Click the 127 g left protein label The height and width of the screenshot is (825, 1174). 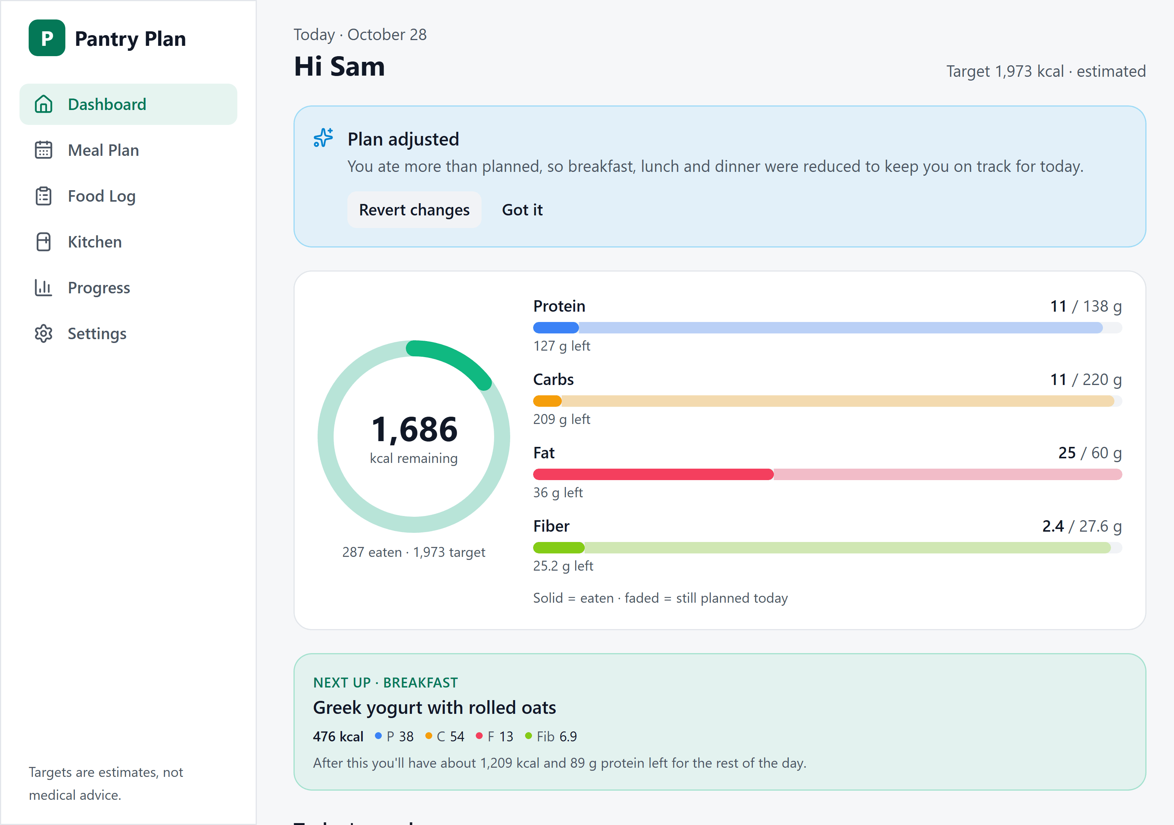[x=561, y=346]
